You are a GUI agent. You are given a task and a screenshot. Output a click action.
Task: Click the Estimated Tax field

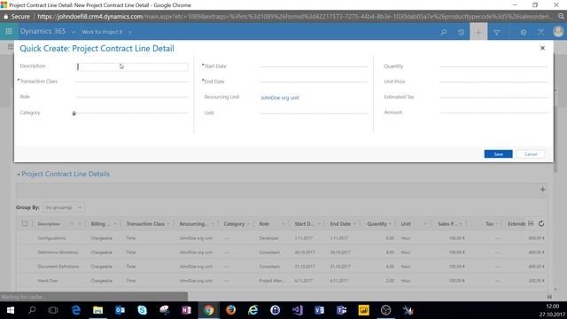click(493, 97)
